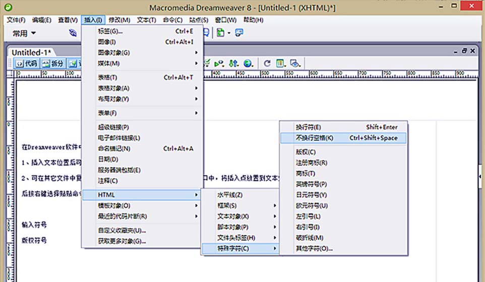Click the visual aids eye icon
Image resolution: width=485 pixels, height=282 pixels.
pos(295,63)
